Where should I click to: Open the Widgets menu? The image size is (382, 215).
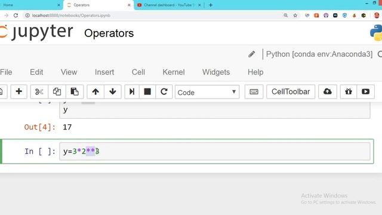[x=216, y=72]
